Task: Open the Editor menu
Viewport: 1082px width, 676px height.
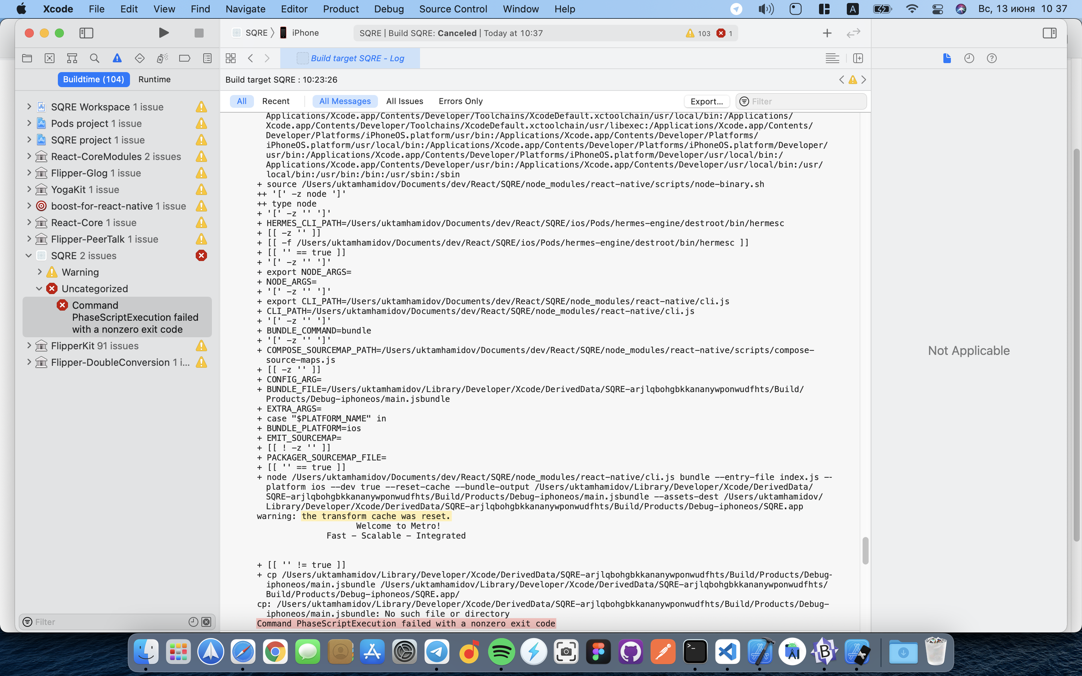Action: (294, 9)
